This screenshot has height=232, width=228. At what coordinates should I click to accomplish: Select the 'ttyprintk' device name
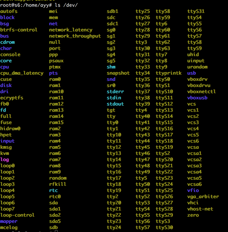click(169, 73)
